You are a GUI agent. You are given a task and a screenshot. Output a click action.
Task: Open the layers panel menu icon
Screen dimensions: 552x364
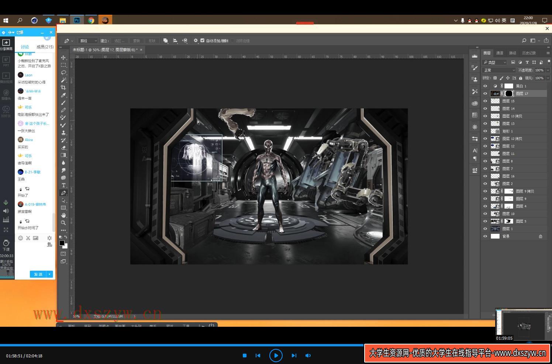(548, 53)
